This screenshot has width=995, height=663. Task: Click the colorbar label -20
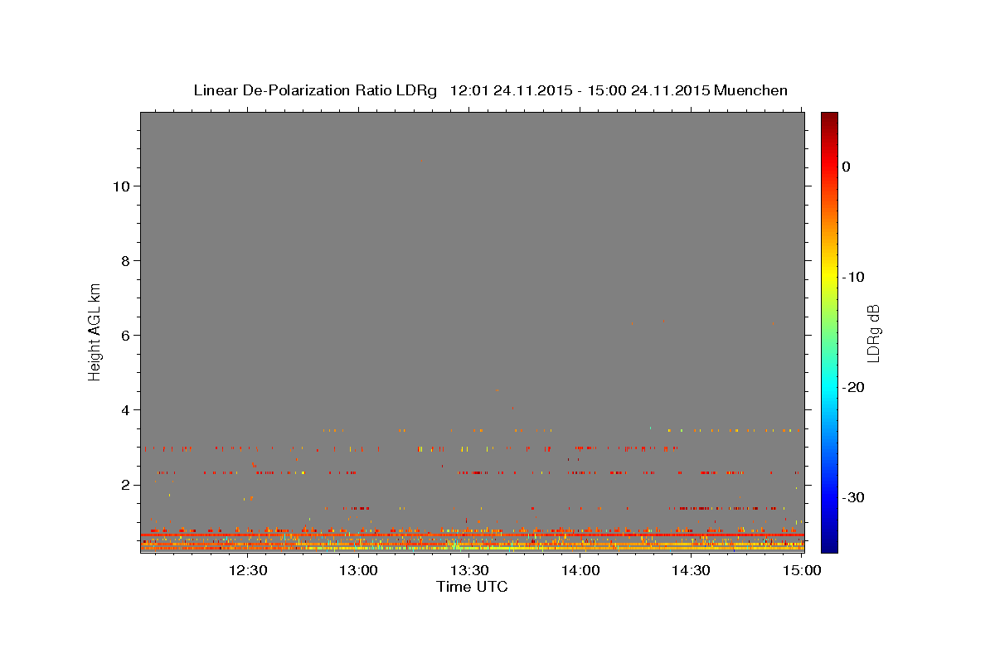853,387
